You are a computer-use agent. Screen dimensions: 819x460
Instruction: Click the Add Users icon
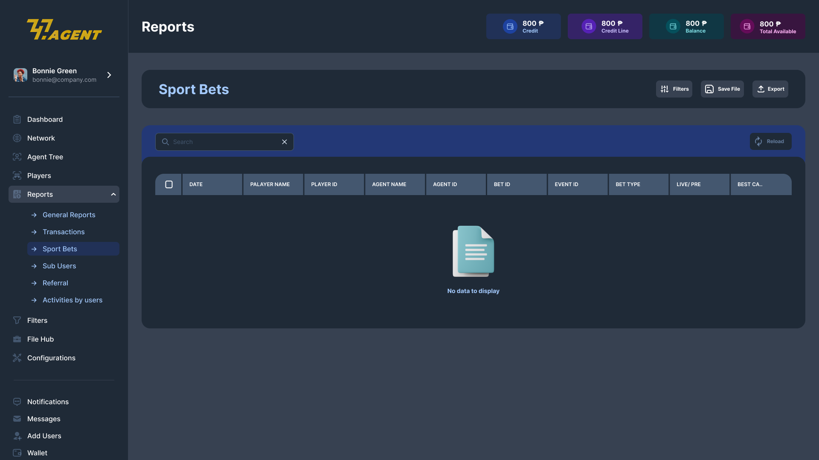(17, 436)
